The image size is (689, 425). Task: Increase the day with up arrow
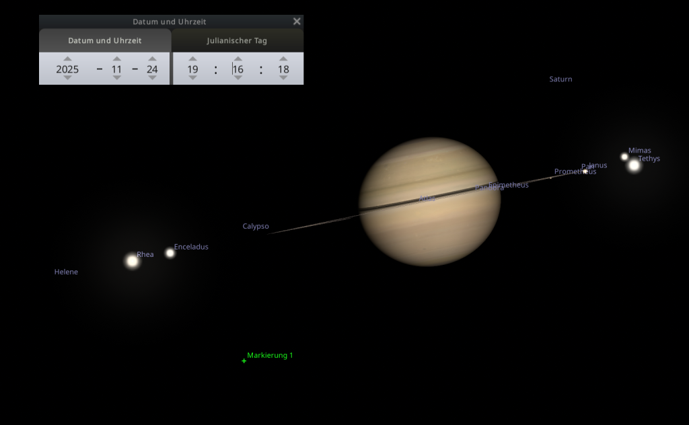pos(153,59)
